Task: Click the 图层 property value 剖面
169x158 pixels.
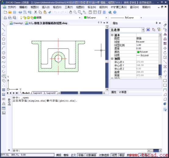Action: tap(147, 38)
